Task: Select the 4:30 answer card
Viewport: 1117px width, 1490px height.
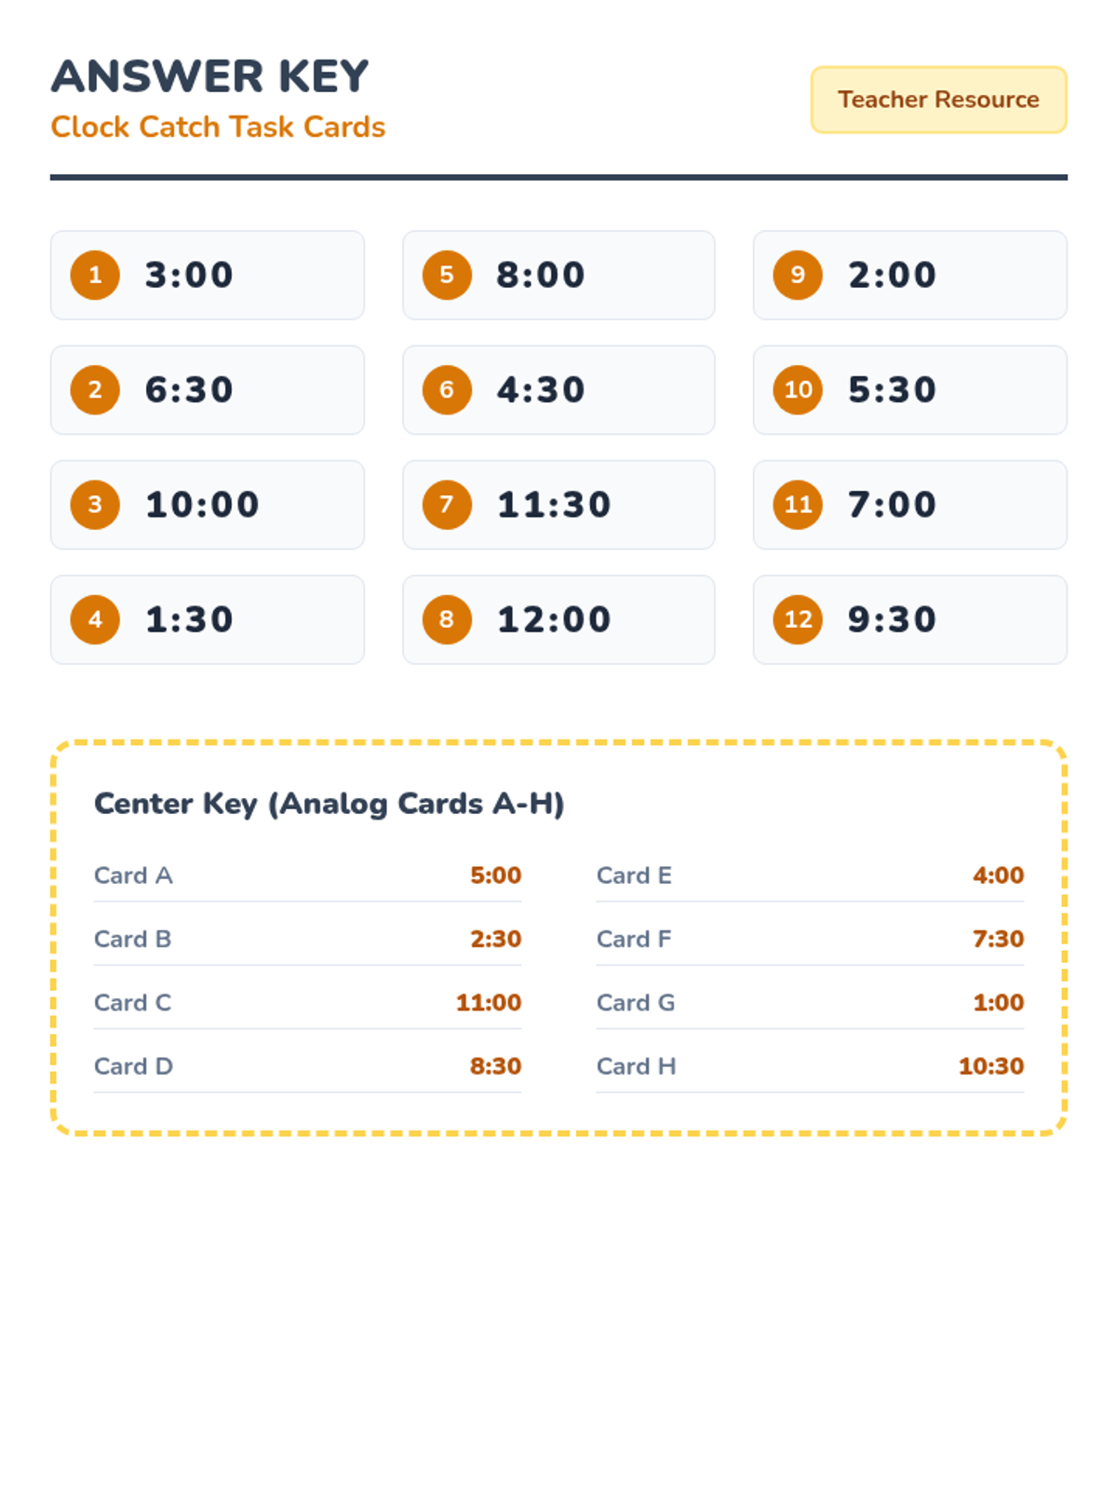Action: [558, 389]
